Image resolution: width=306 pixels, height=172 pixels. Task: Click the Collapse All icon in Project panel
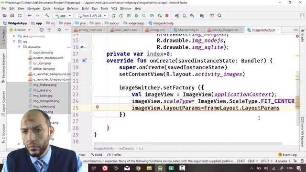[x=49, y=30]
